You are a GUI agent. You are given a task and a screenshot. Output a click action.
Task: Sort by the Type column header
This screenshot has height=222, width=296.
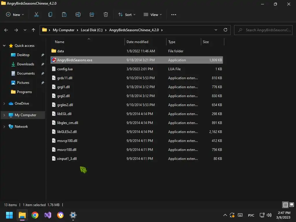pos(172,42)
